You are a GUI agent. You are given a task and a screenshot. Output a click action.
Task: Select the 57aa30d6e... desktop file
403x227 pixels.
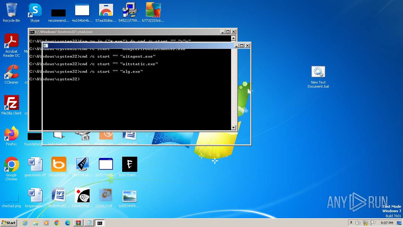click(106, 13)
